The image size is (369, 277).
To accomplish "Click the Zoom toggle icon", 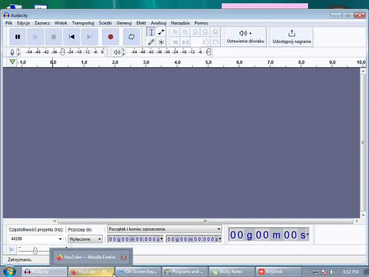I will point(215,32).
